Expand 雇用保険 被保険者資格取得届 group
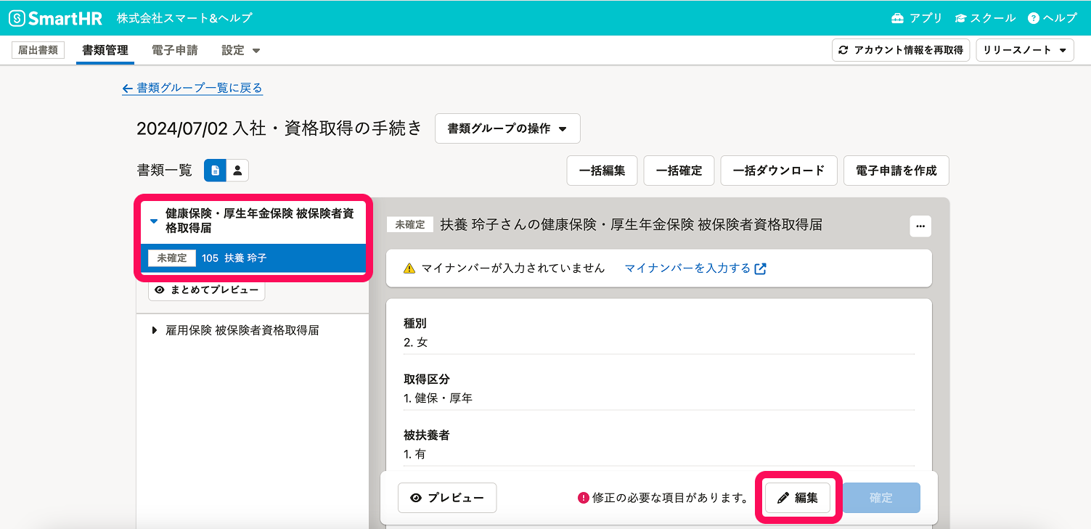This screenshot has height=529, width=1091. tap(253, 330)
